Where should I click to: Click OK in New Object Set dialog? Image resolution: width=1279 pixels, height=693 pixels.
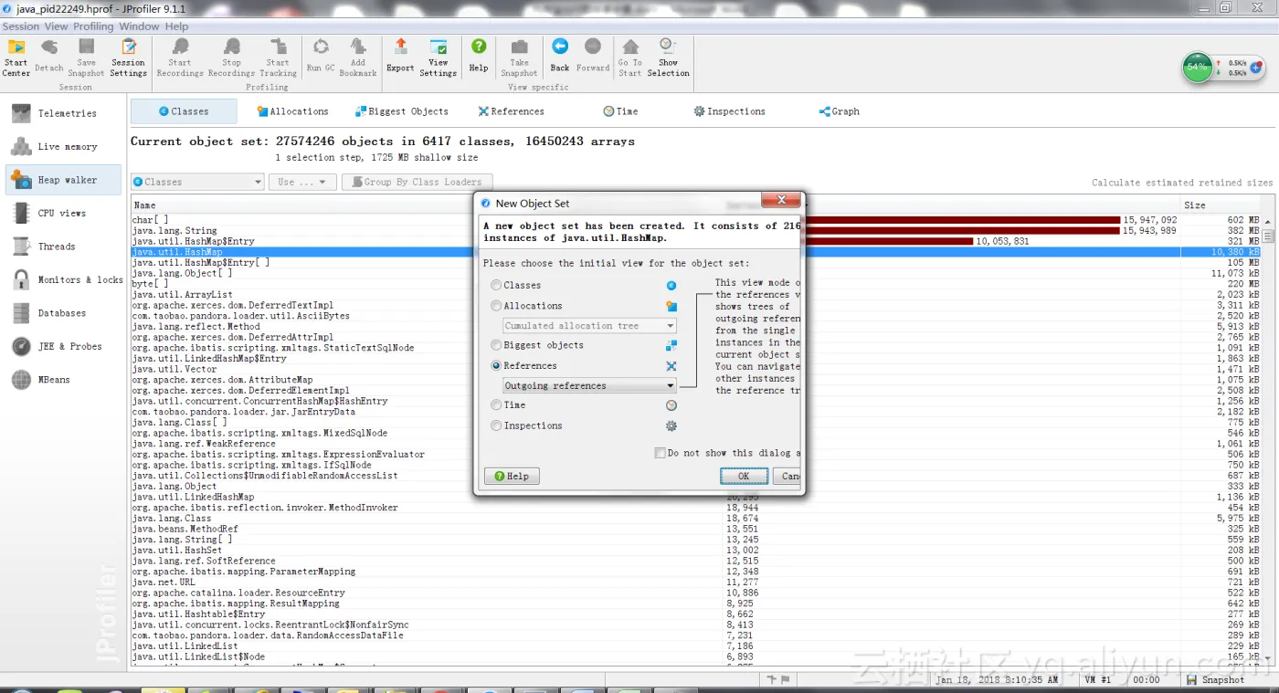[x=744, y=476]
